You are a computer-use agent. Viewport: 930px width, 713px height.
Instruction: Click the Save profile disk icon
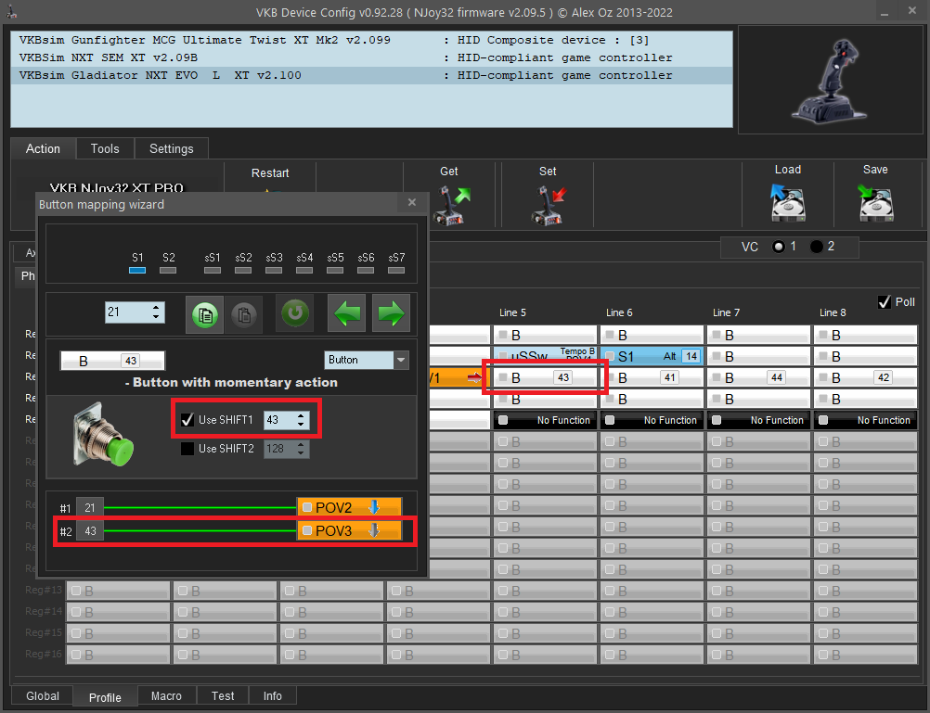click(x=875, y=203)
